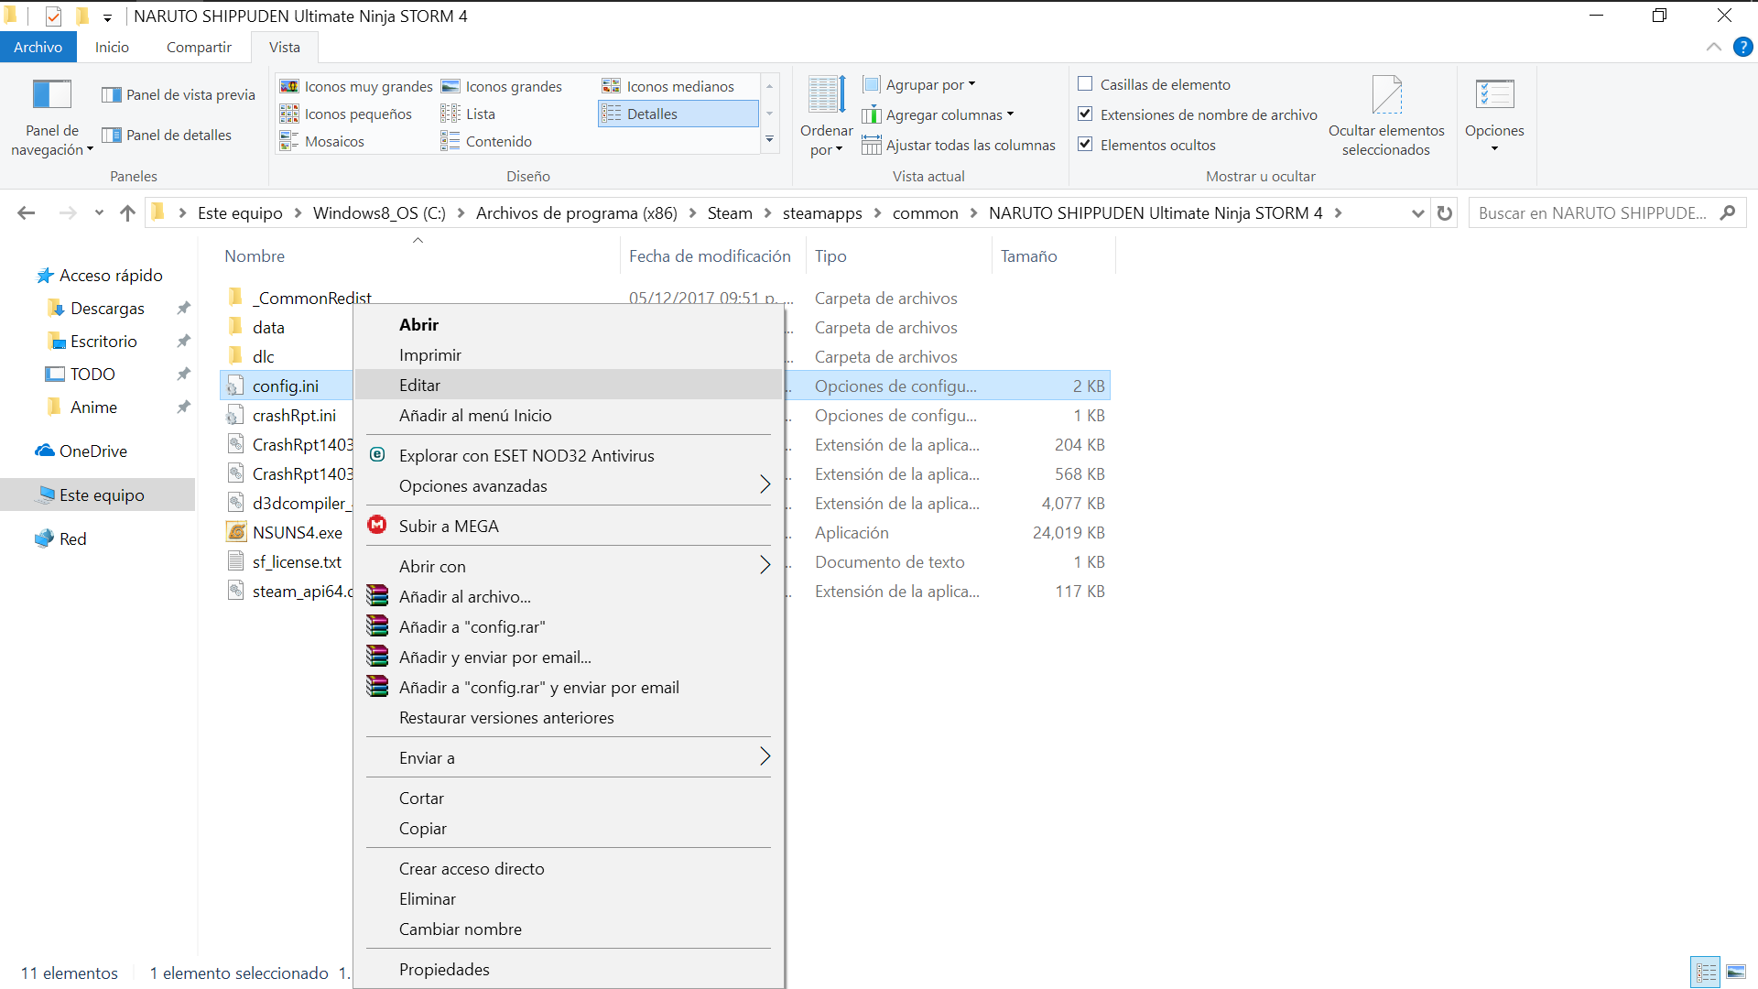Expand the Abrir con submenu
This screenshot has width=1758, height=989.
point(569,566)
